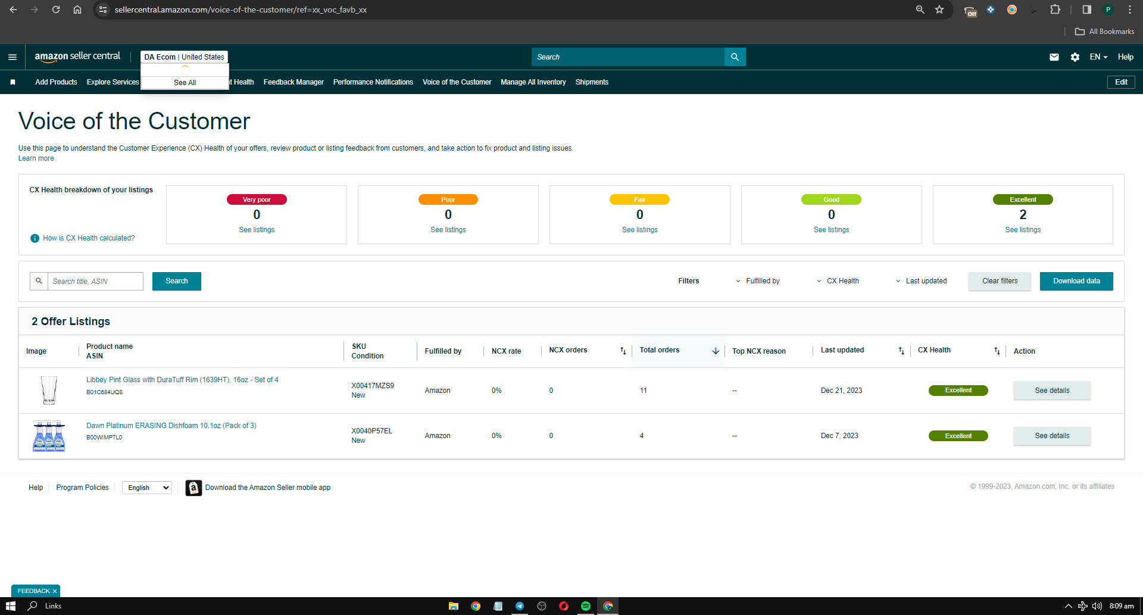Open the settings gear icon
The width and height of the screenshot is (1143, 615).
(1075, 57)
